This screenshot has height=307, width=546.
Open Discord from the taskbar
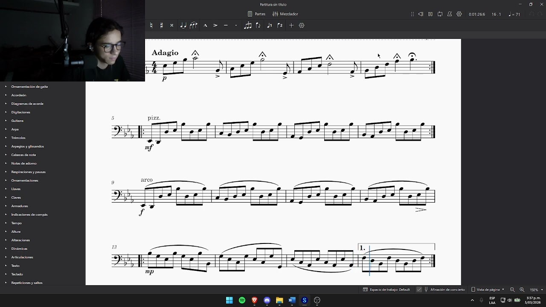pyautogui.click(x=267, y=300)
